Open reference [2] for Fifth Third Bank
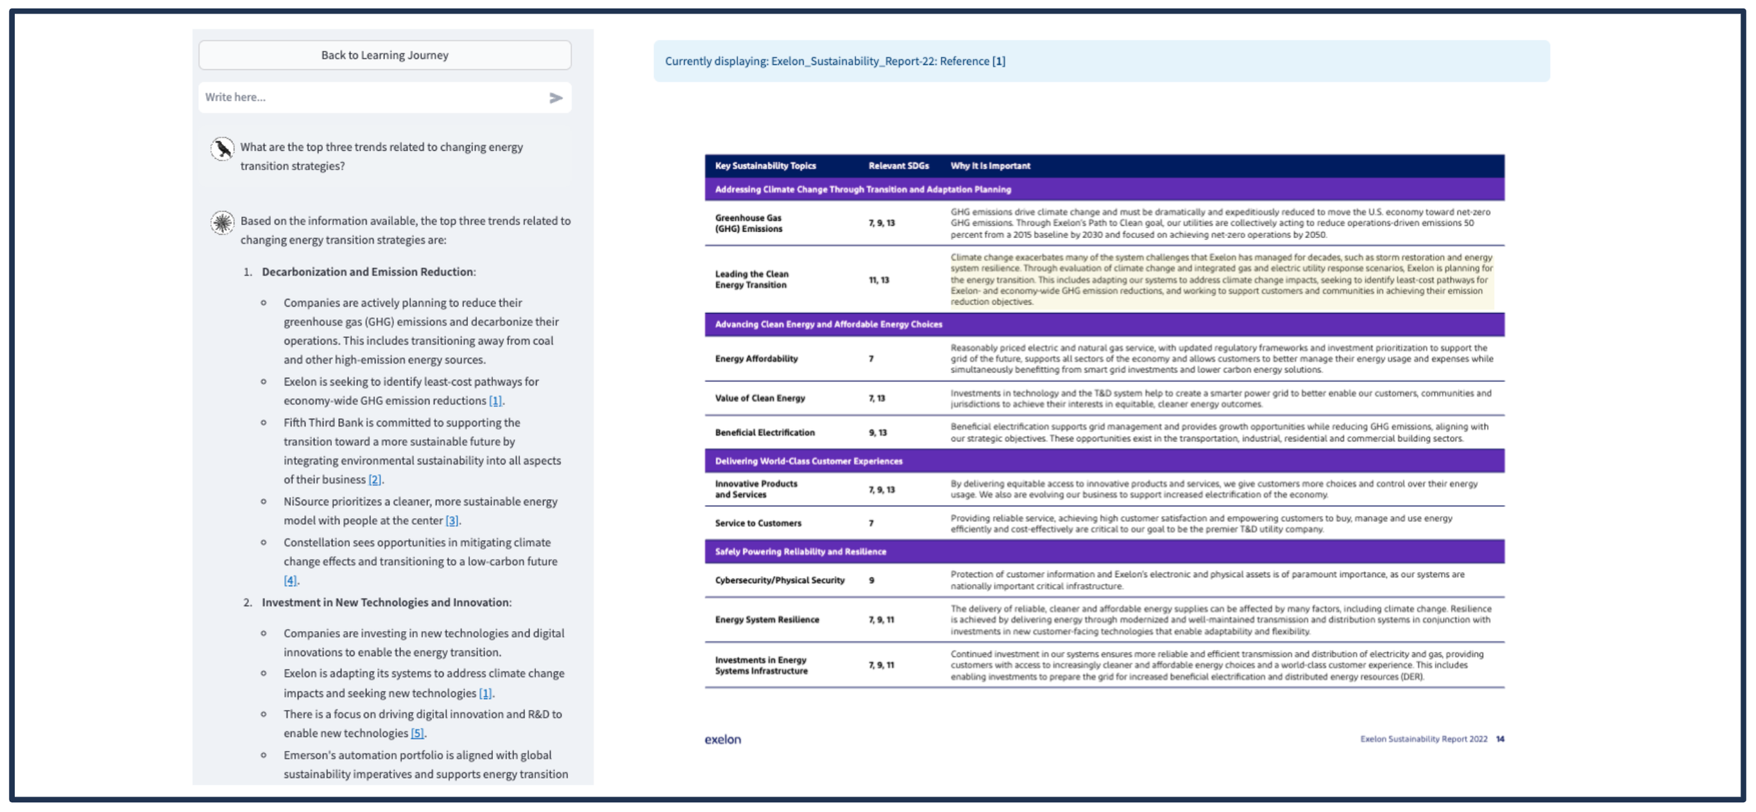Viewport: 1756px width, 812px height. [x=375, y=479]
